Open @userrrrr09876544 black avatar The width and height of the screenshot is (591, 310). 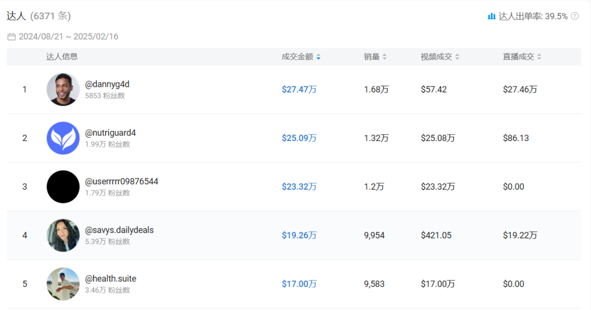[x=63, y=186]
